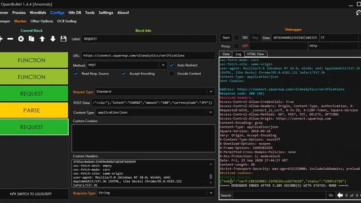Click the Custom Cookies text area
The height and width of the screenshot is (203, 361).
pos(143,138)
